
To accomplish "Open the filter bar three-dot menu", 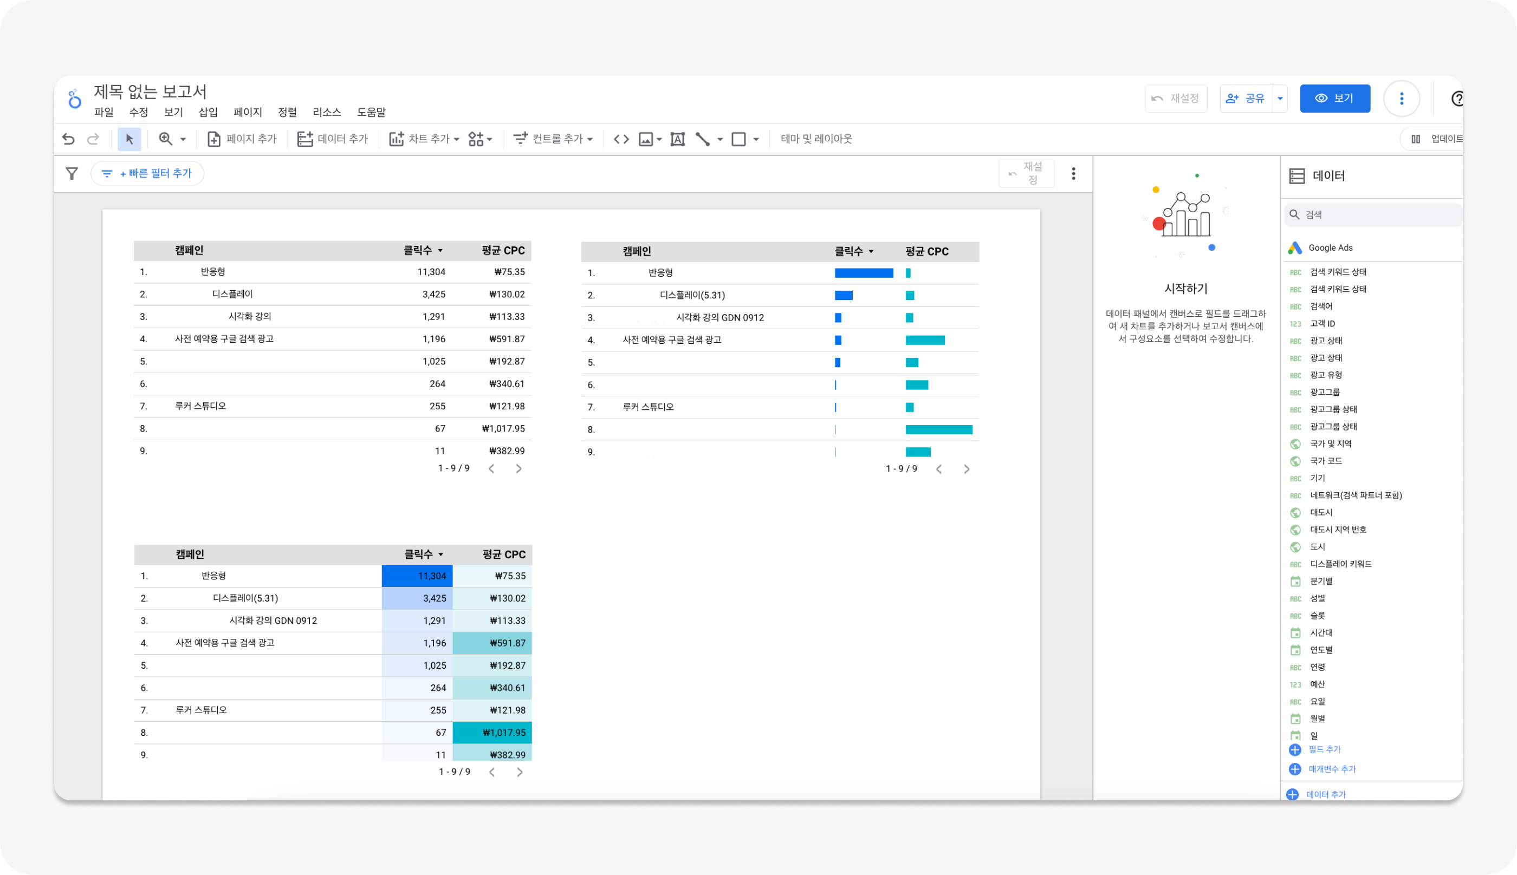I will pyautogui.click(x=1073, y=174).
